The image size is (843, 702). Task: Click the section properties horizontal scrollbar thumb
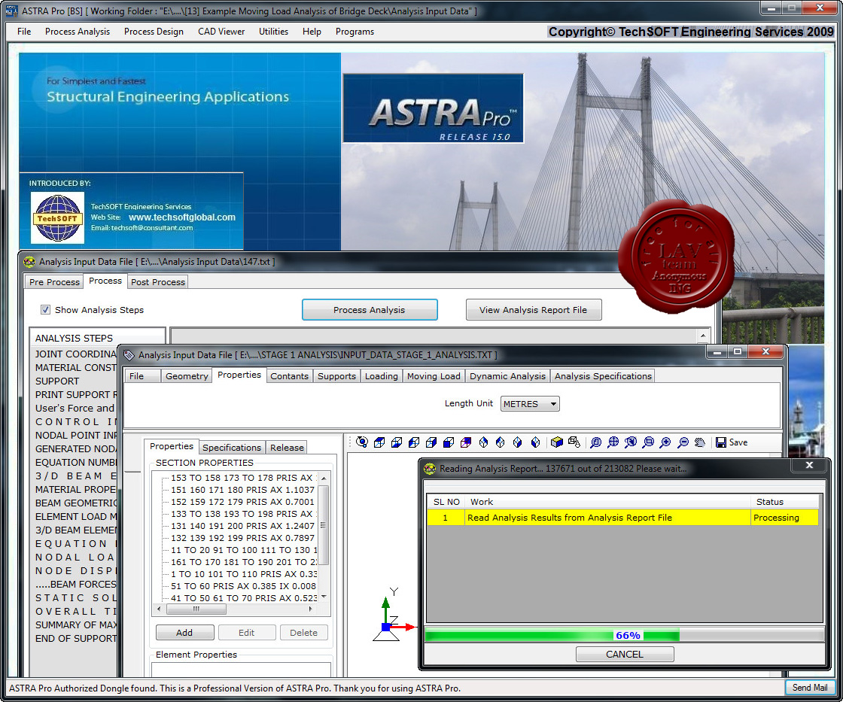pos(196,609)
